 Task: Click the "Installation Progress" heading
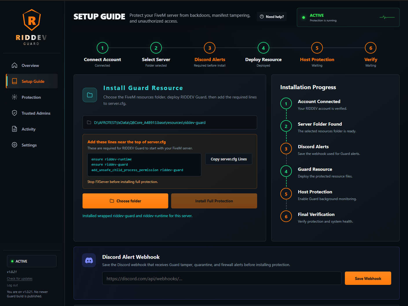pos(308,87)
